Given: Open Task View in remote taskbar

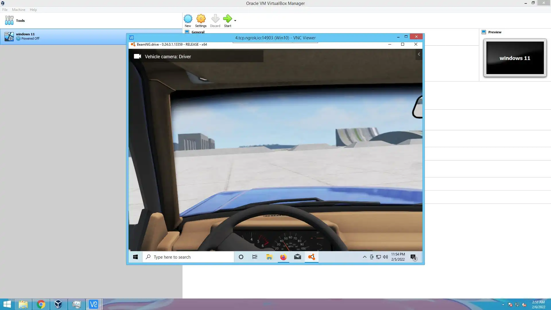Looking at the screenshot, I should [255, 257].
